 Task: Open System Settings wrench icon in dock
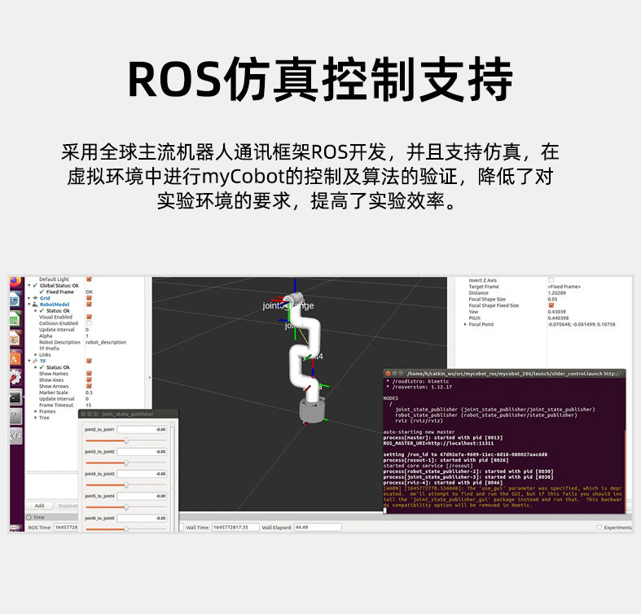[15, 378]
